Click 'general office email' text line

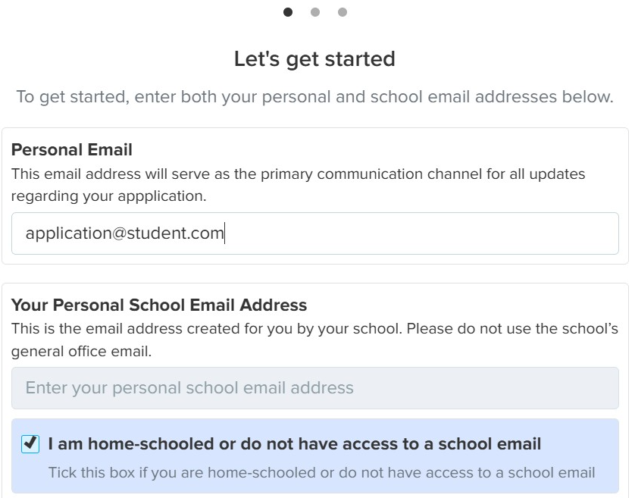[80, 352]
